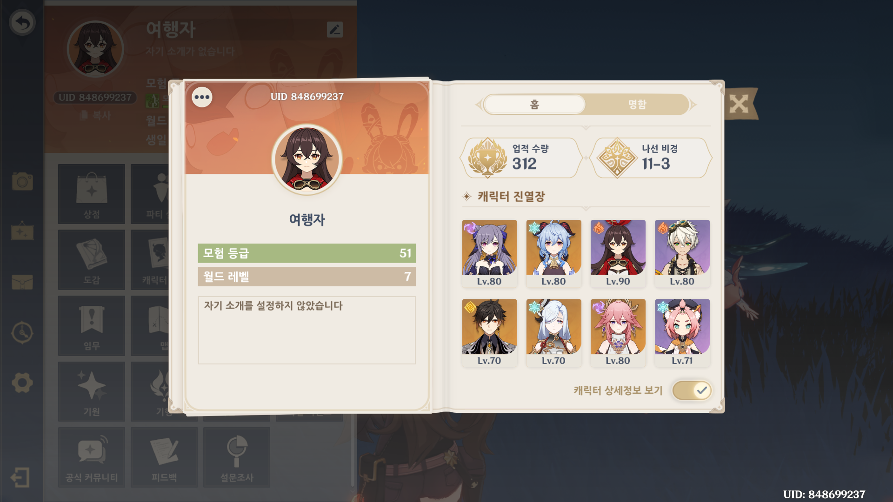Click the 나선 비경 11-3 abyss badge
The height and width of the screenshot is (502, 893).
651,158
